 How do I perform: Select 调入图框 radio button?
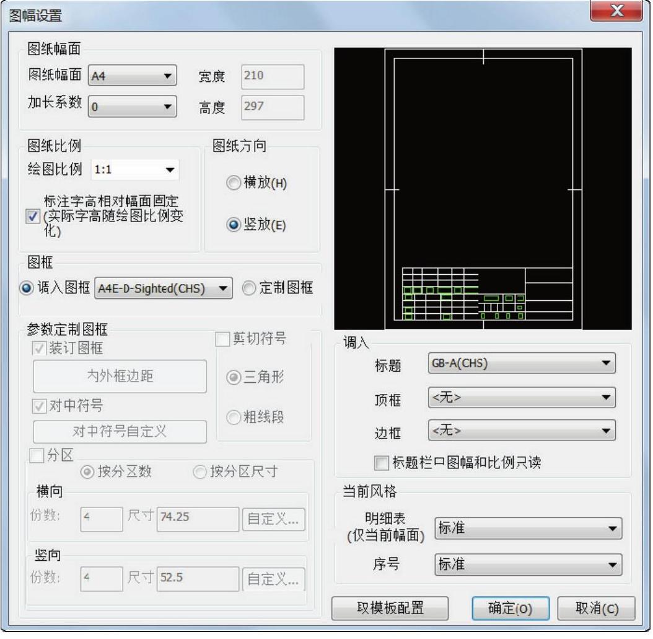[26, 288]
